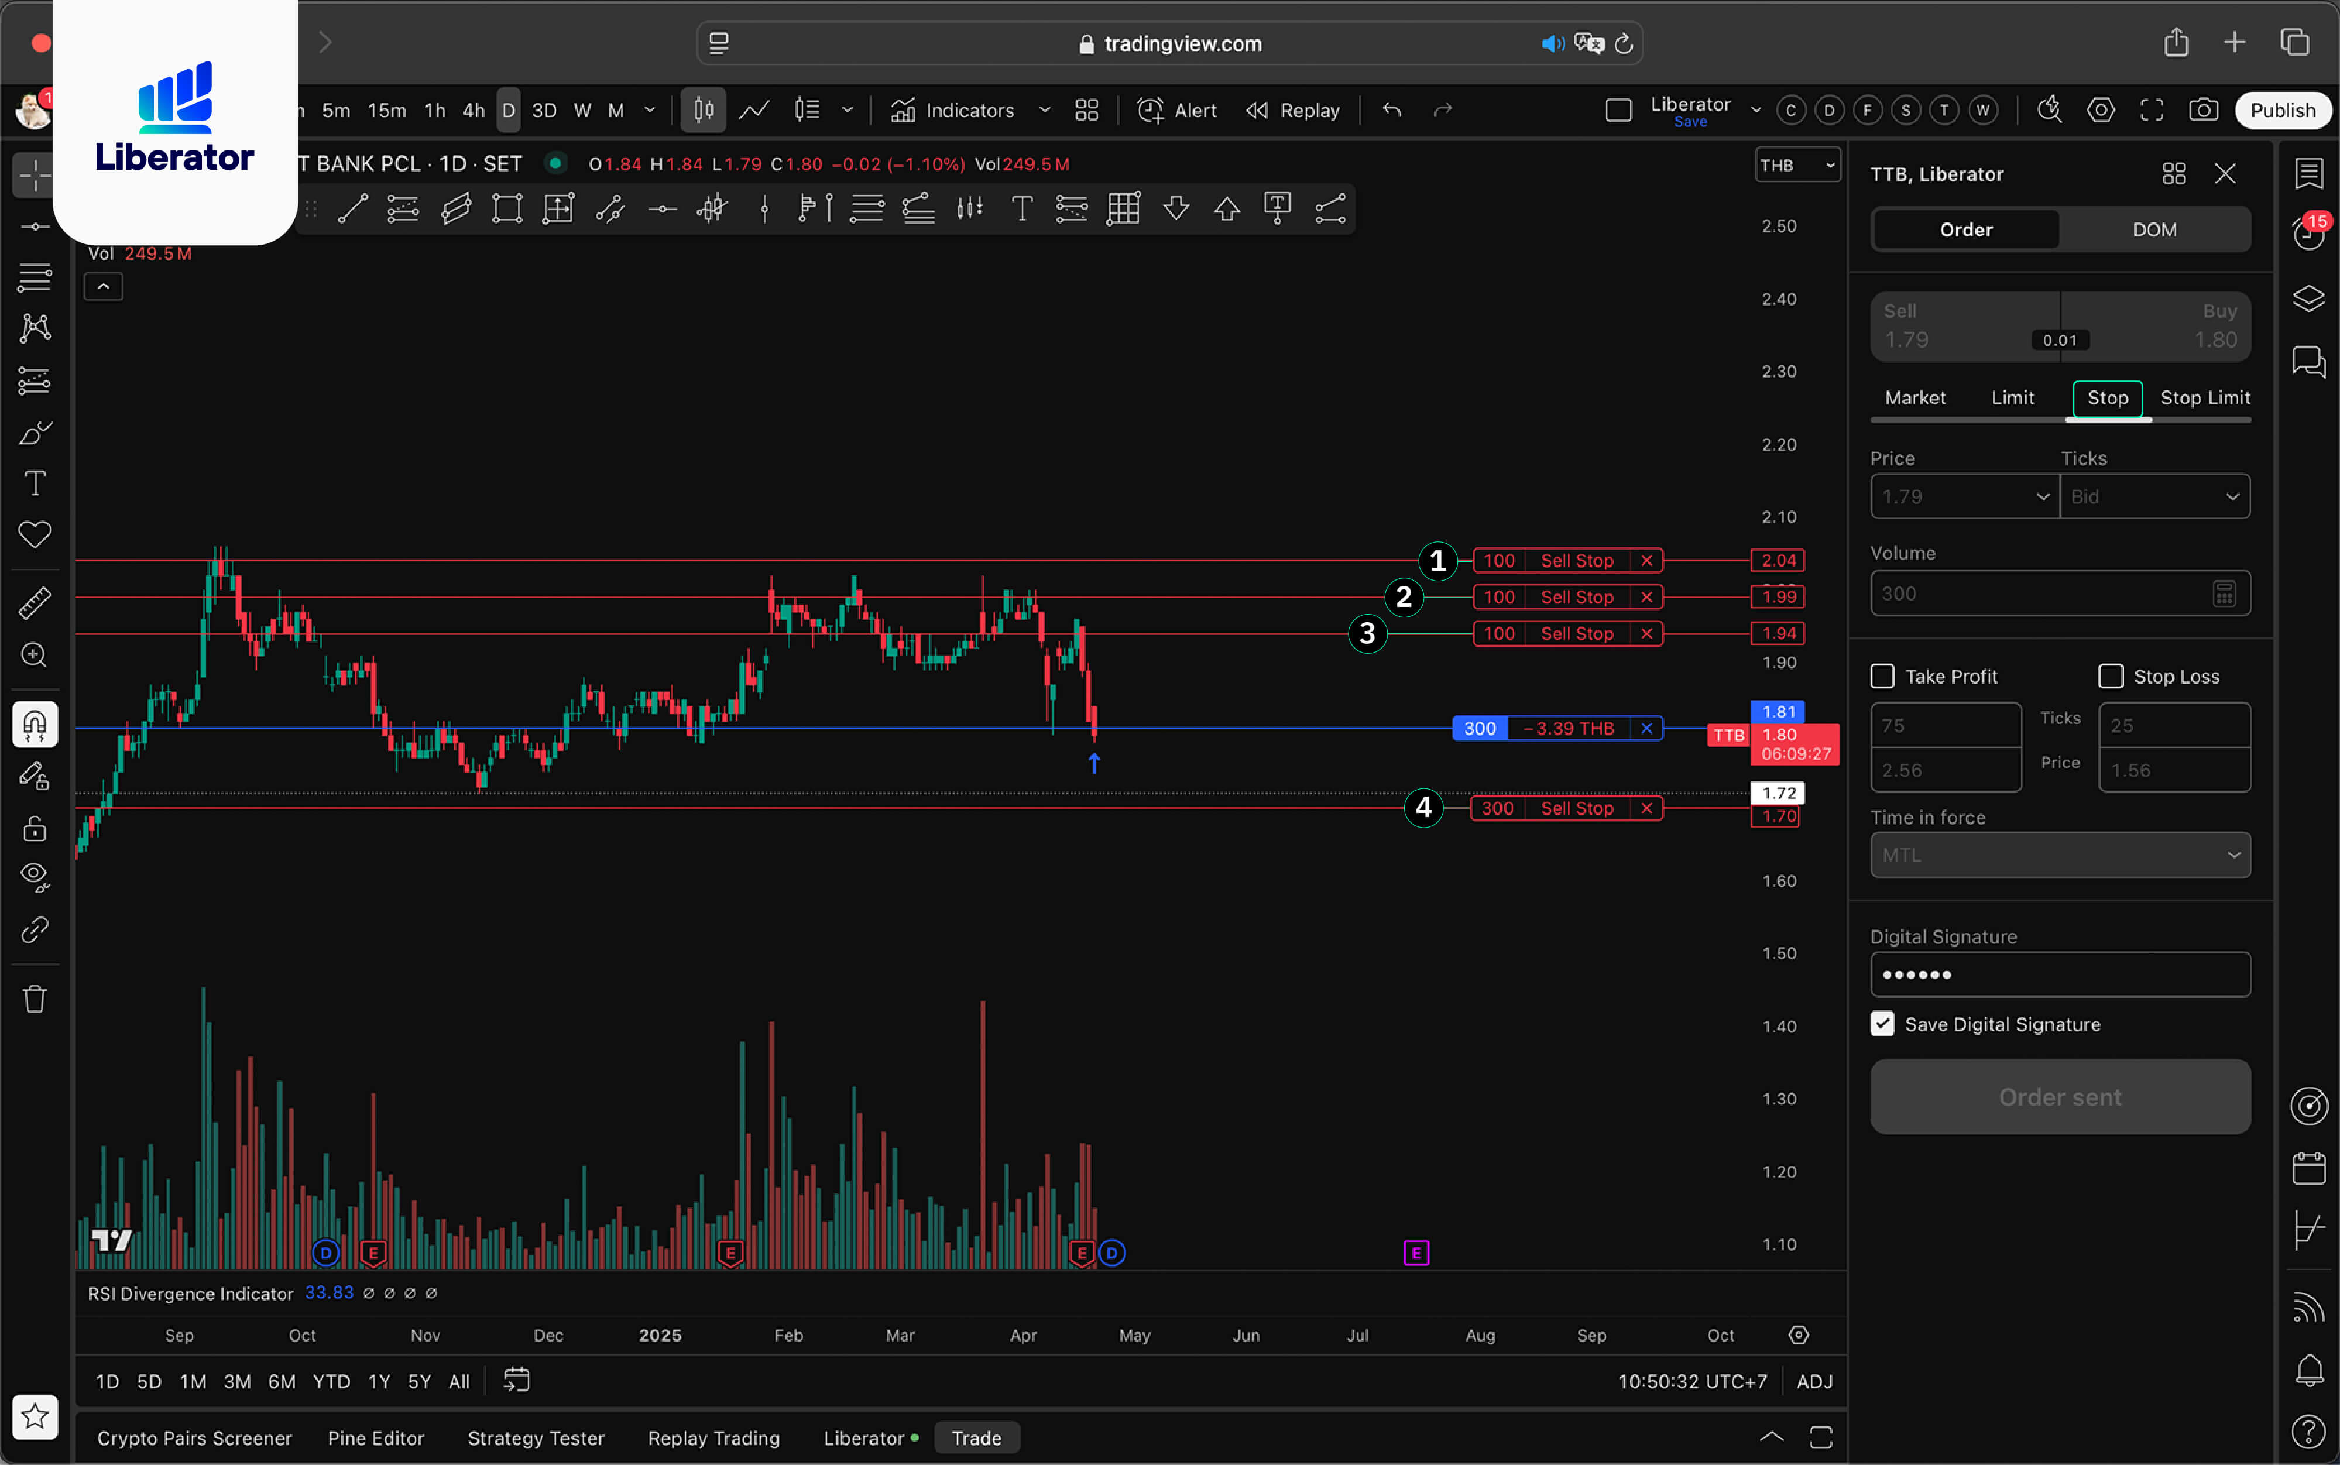Screen dimensions: 2340x1465
Task: Click the Sell 1.79 button
Action: [x=1965, y=325]
